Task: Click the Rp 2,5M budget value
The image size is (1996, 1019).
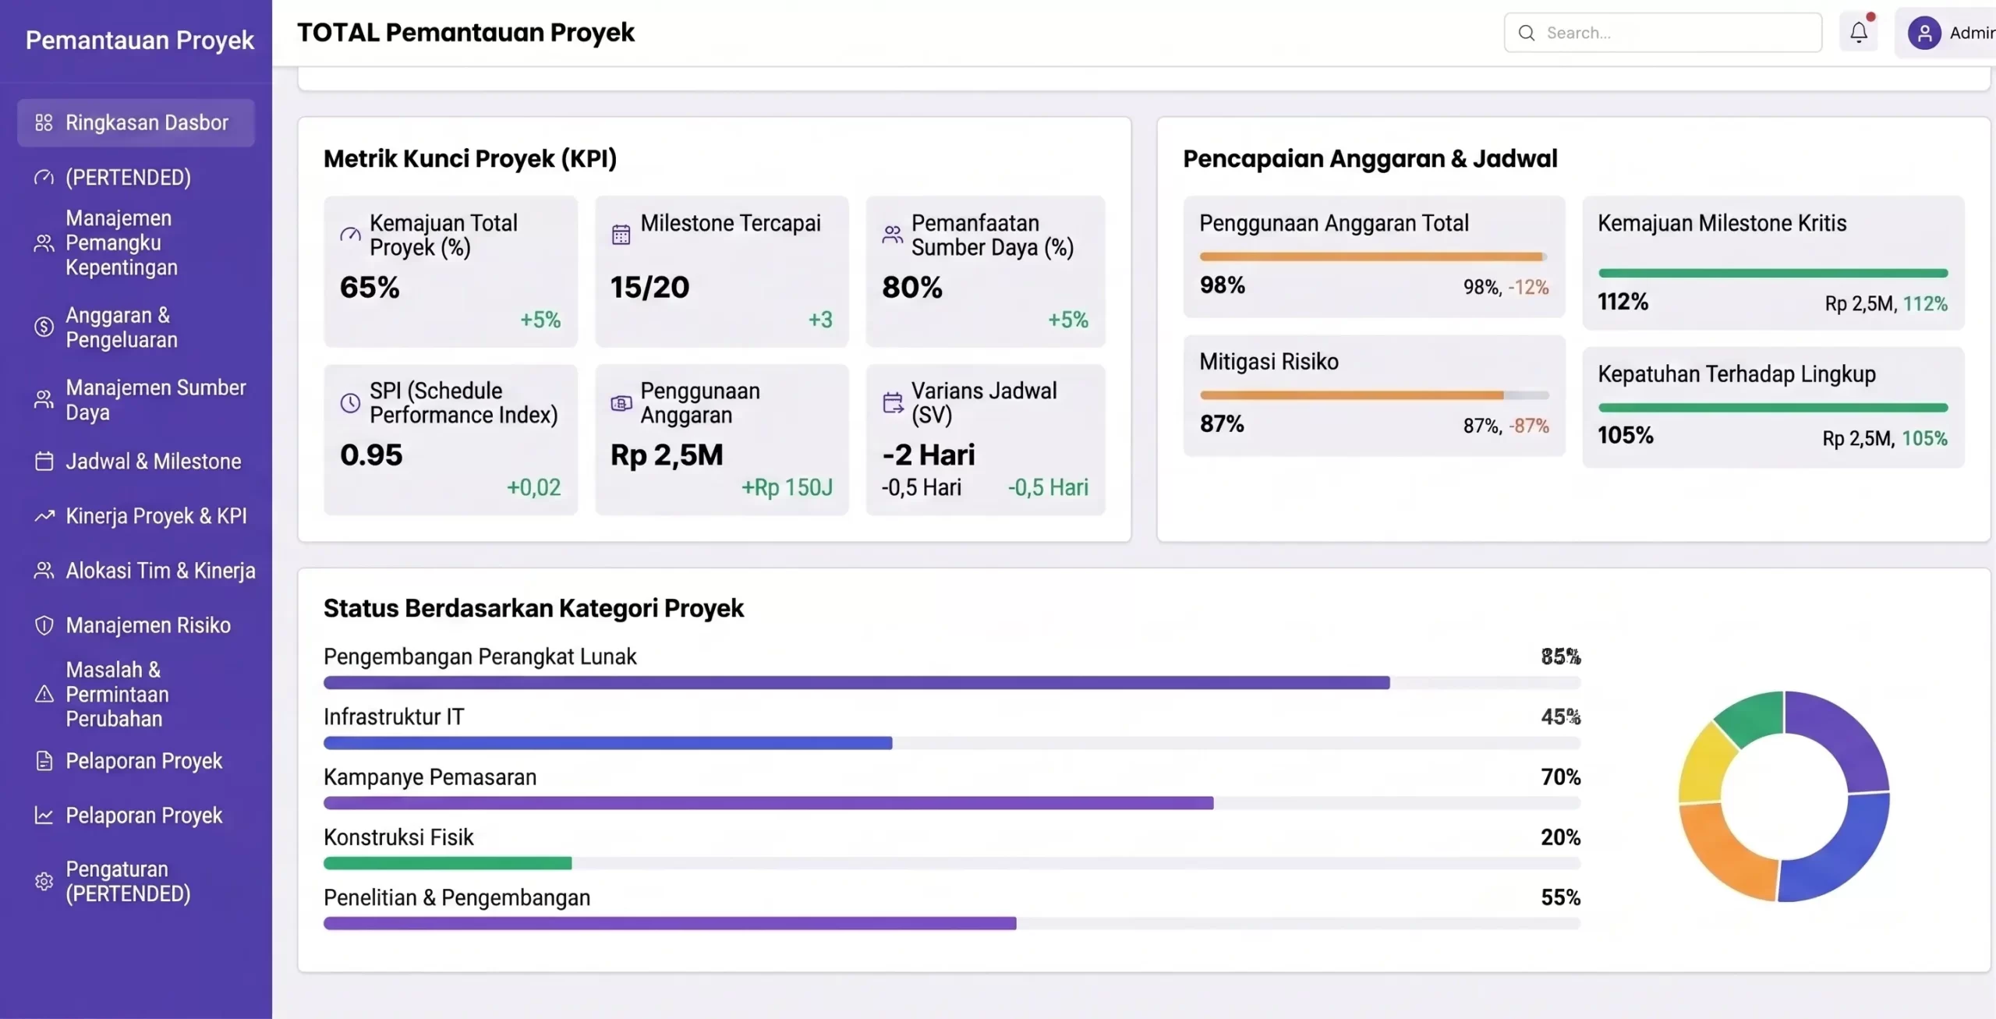Action: (667, 455)
